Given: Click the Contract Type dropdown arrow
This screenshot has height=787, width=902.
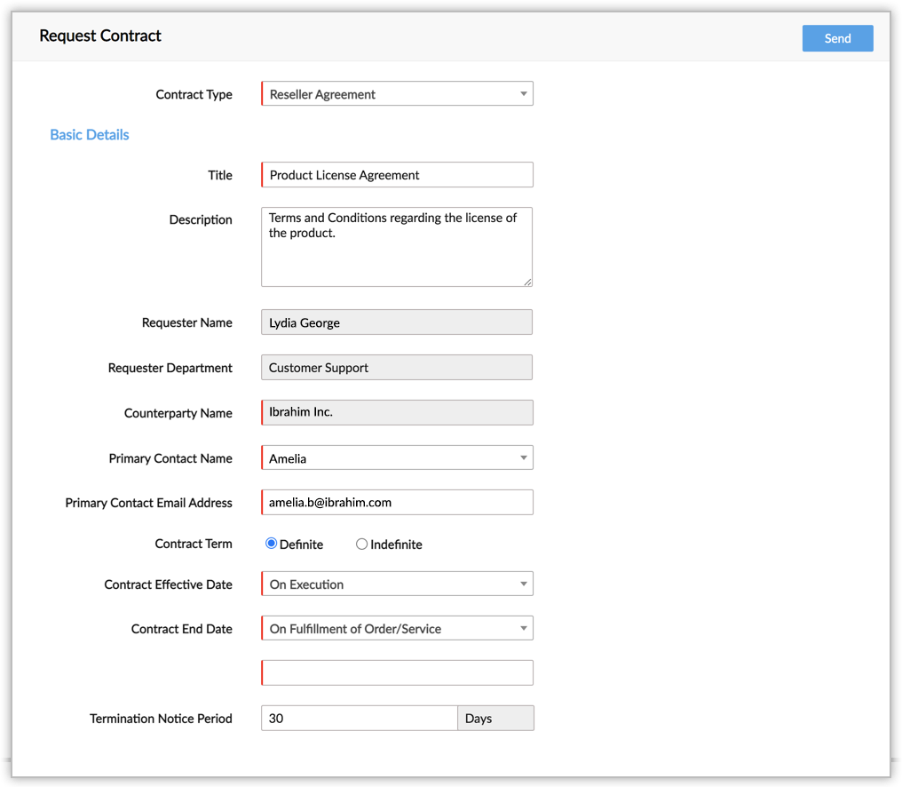Looking at the screenshot, I should point(524,94).
